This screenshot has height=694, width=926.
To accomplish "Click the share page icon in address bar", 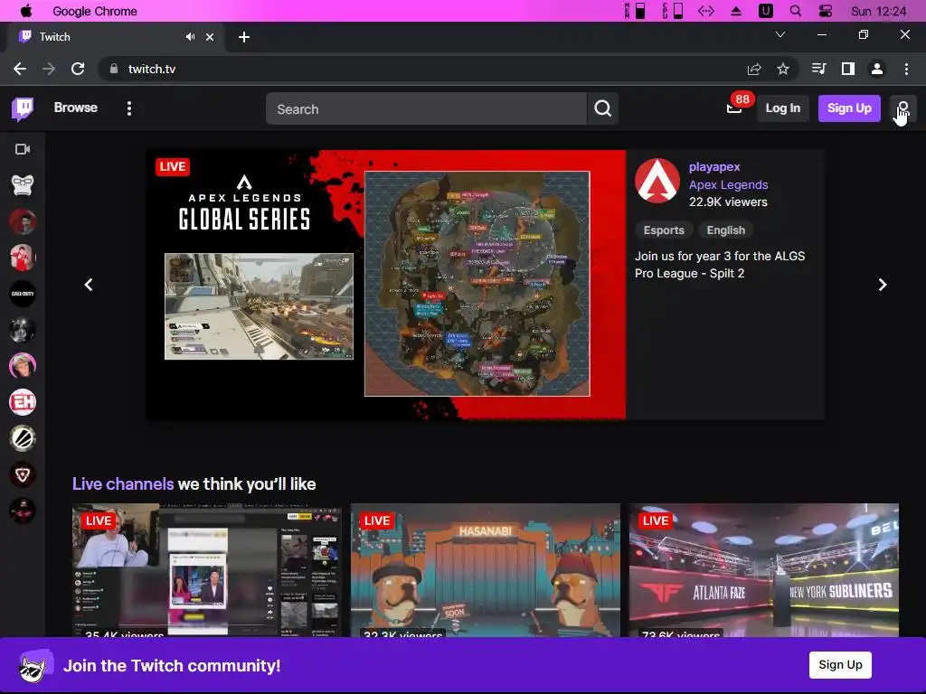I will [754, 69].
